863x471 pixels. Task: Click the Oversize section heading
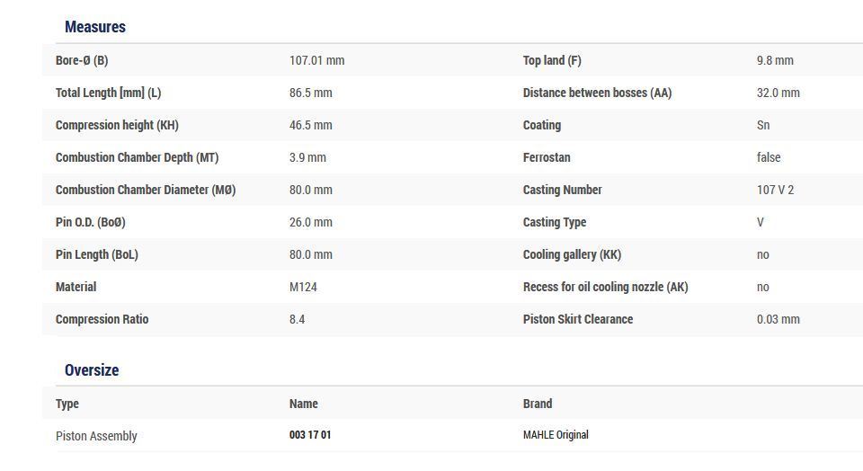[92, 370]
